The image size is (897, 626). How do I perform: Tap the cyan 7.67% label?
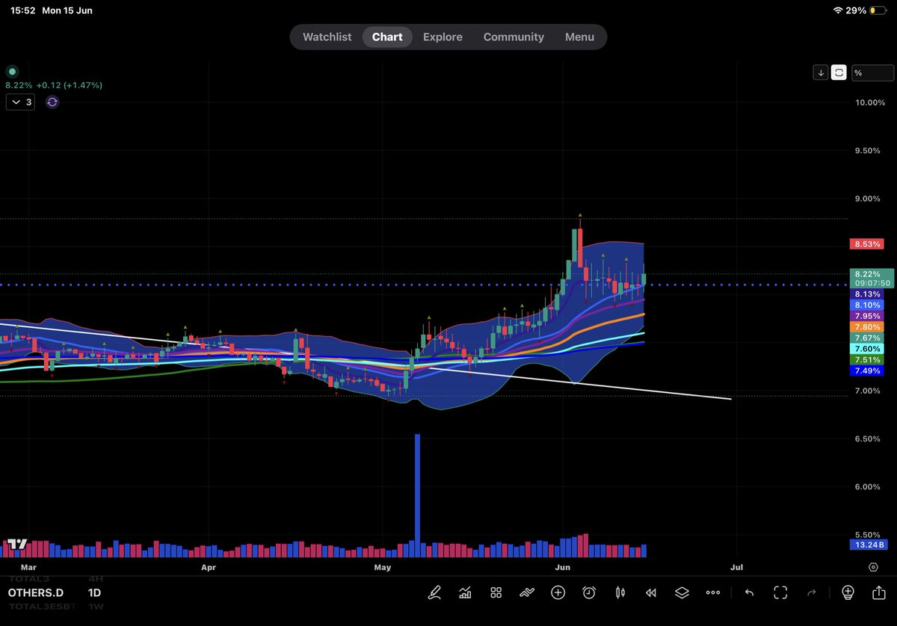867,338
